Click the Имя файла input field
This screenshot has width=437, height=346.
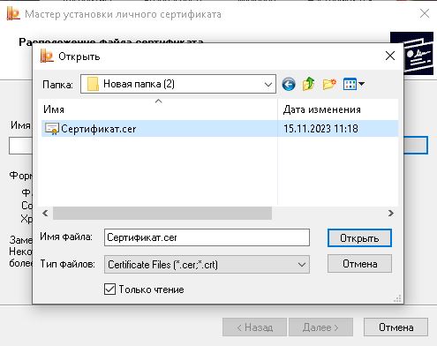tap(207, 237)
